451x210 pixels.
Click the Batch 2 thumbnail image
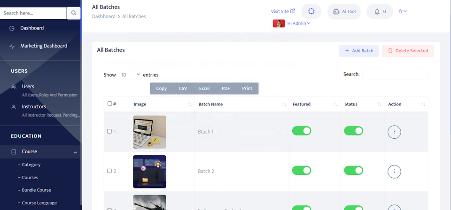tap(149, 172)
